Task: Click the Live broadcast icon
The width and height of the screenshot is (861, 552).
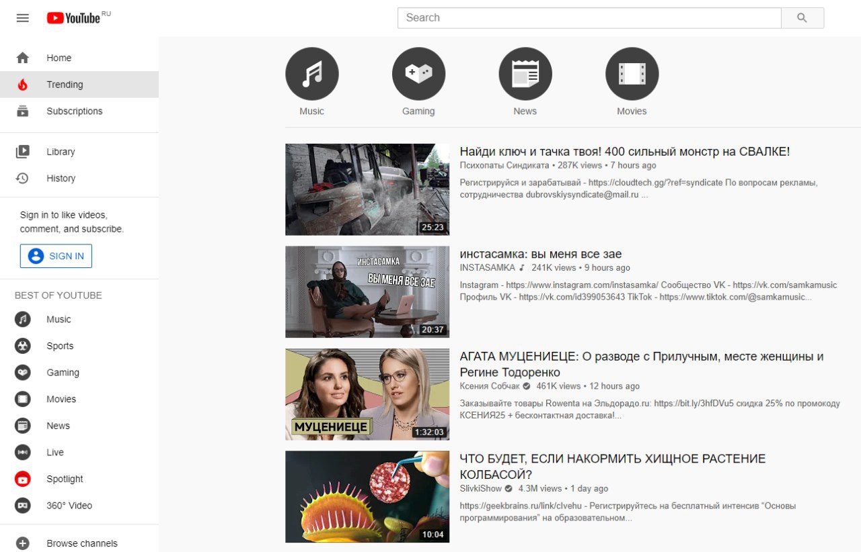Action: (x=23, y=452)
